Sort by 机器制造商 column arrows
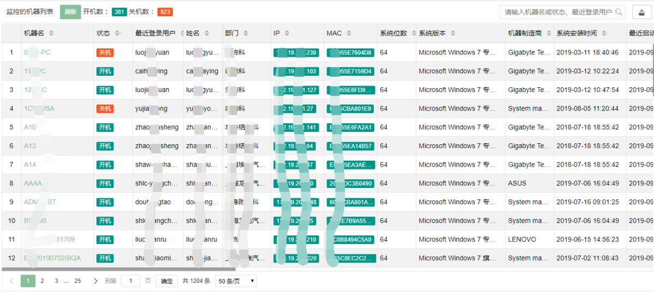 coord(549,33)
